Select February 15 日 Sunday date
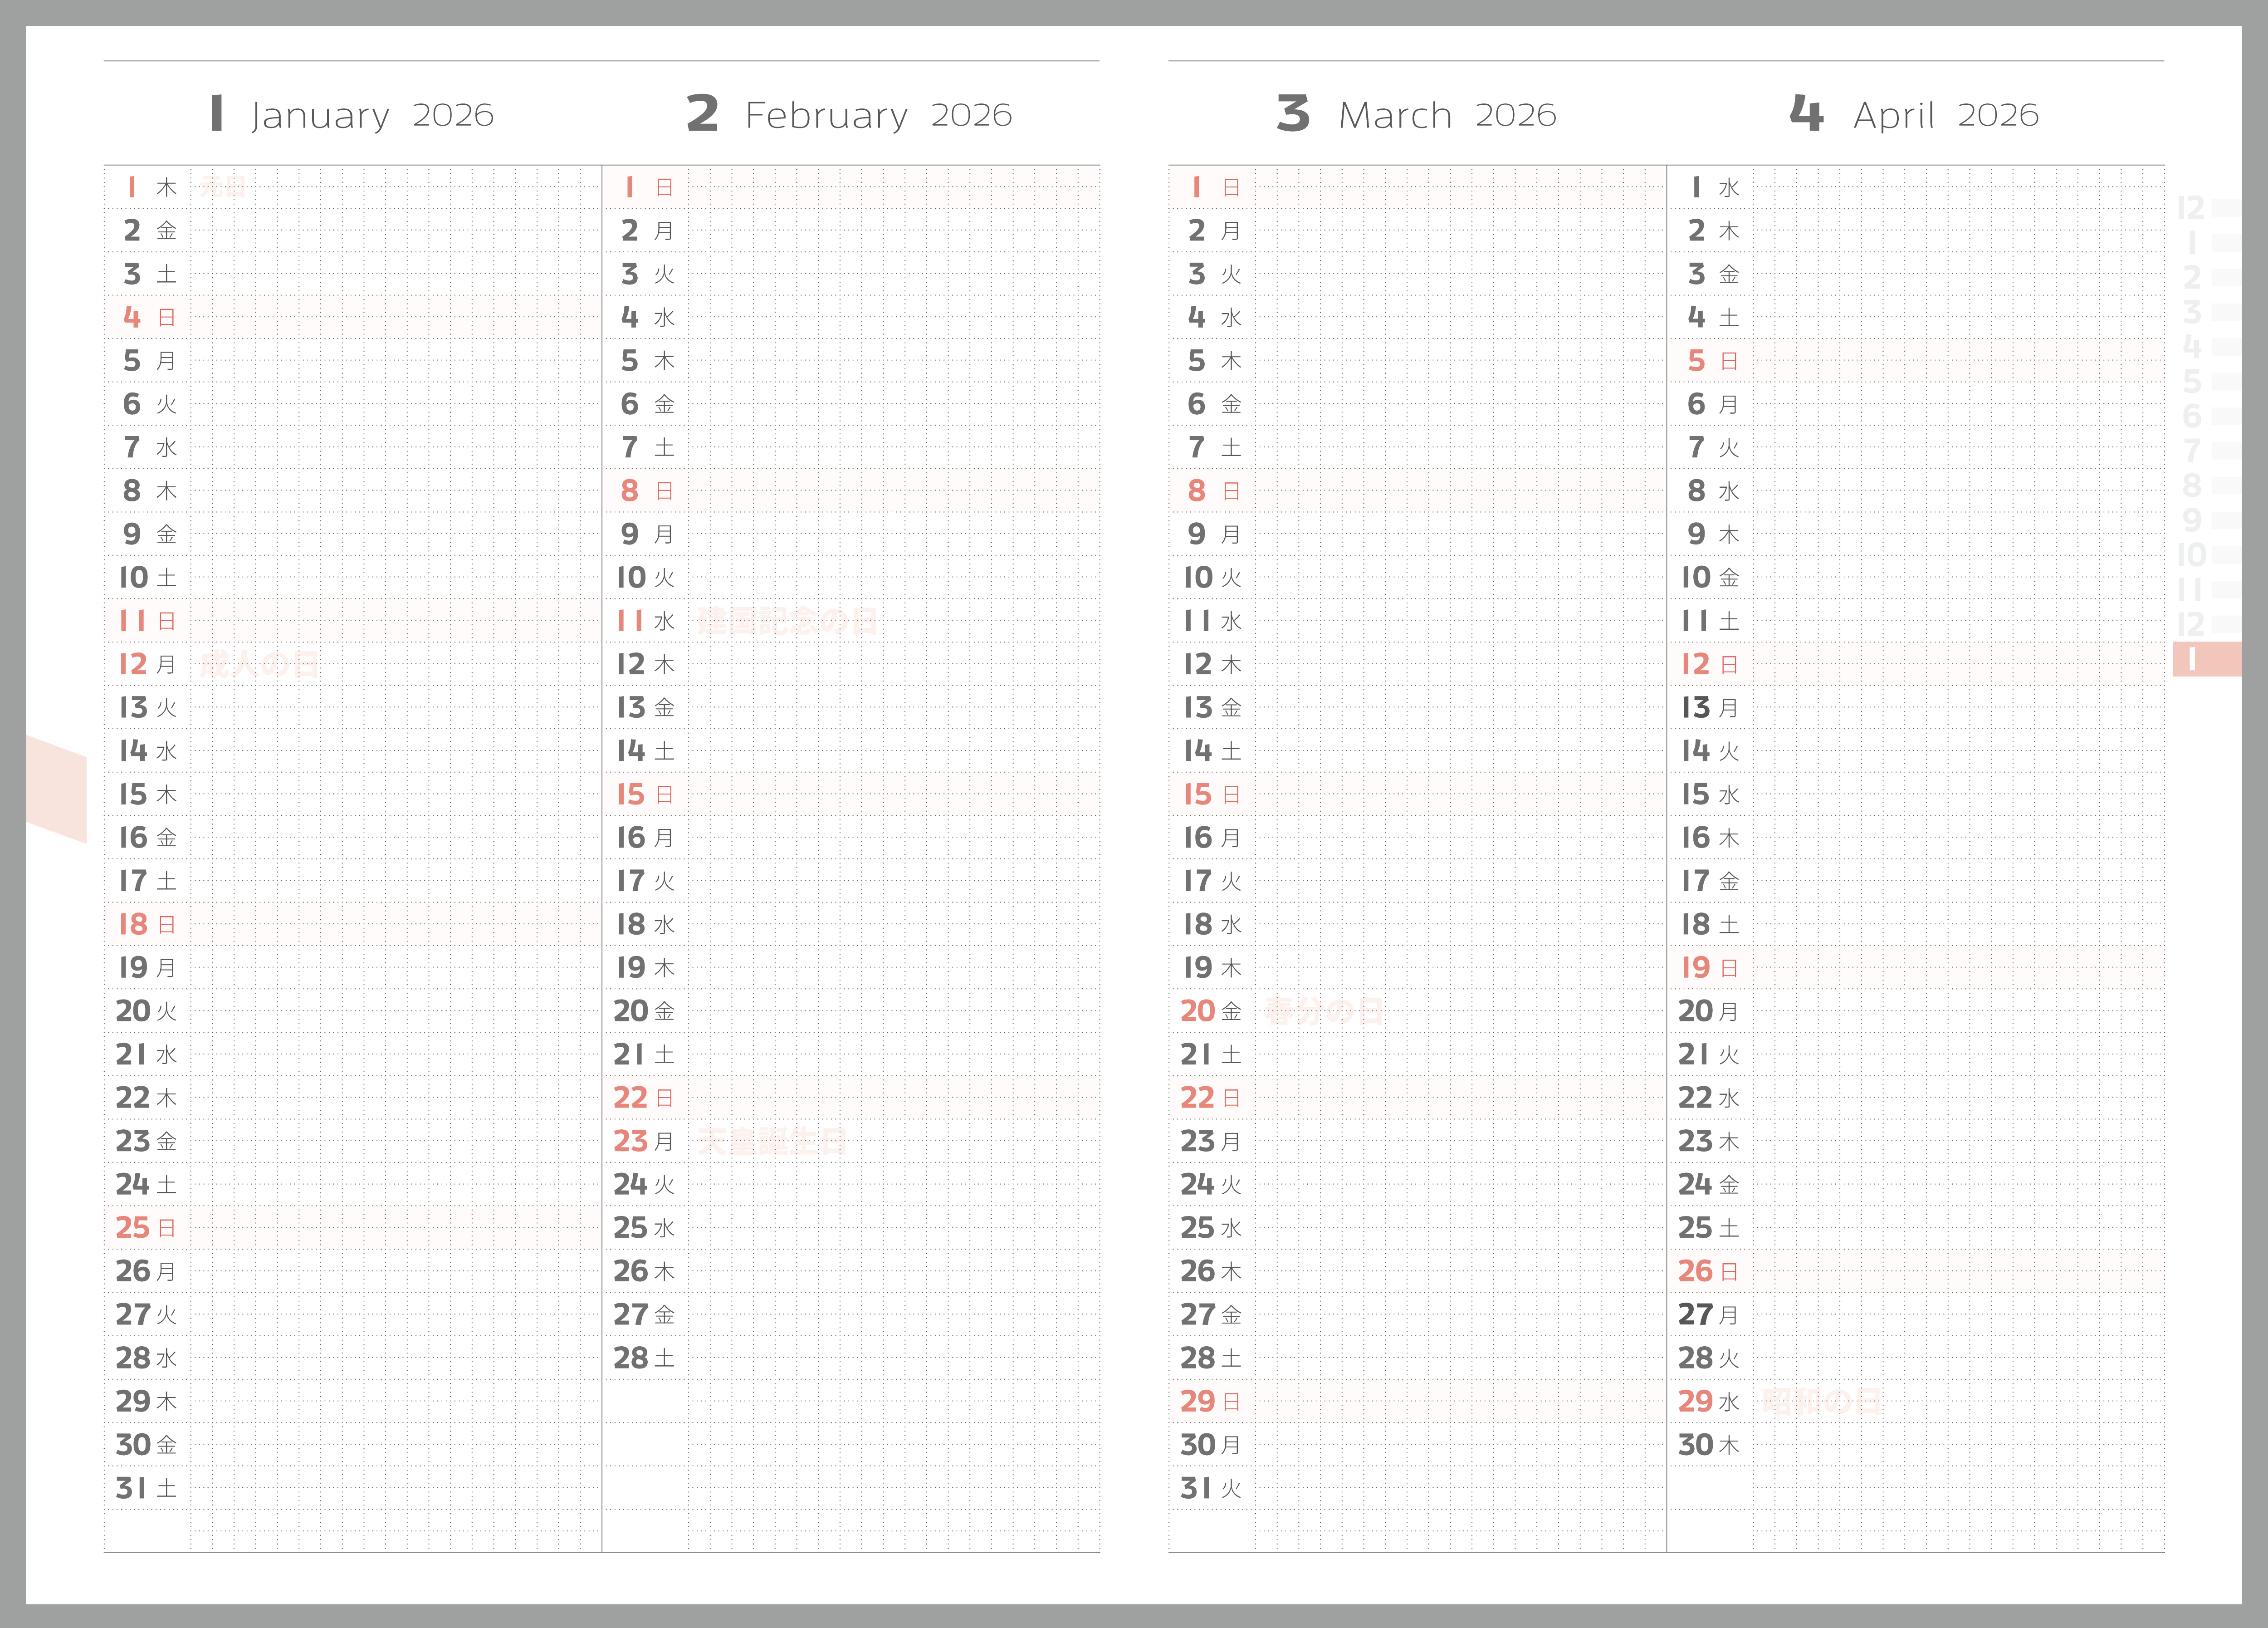 [646, 794]
